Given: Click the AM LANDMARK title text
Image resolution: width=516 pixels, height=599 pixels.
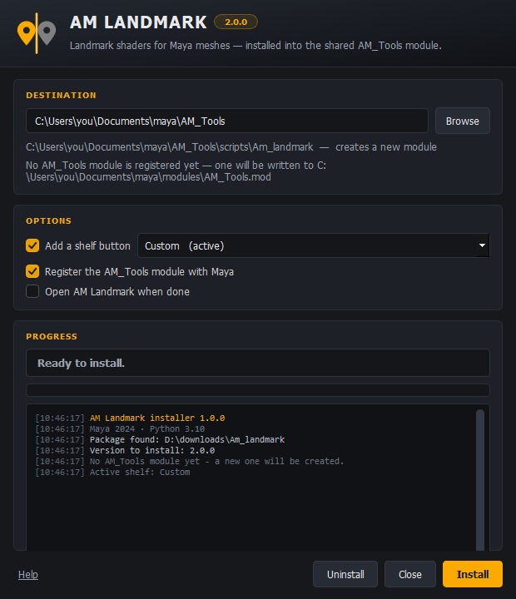Looking at the screenshot, I should point(138,22).
